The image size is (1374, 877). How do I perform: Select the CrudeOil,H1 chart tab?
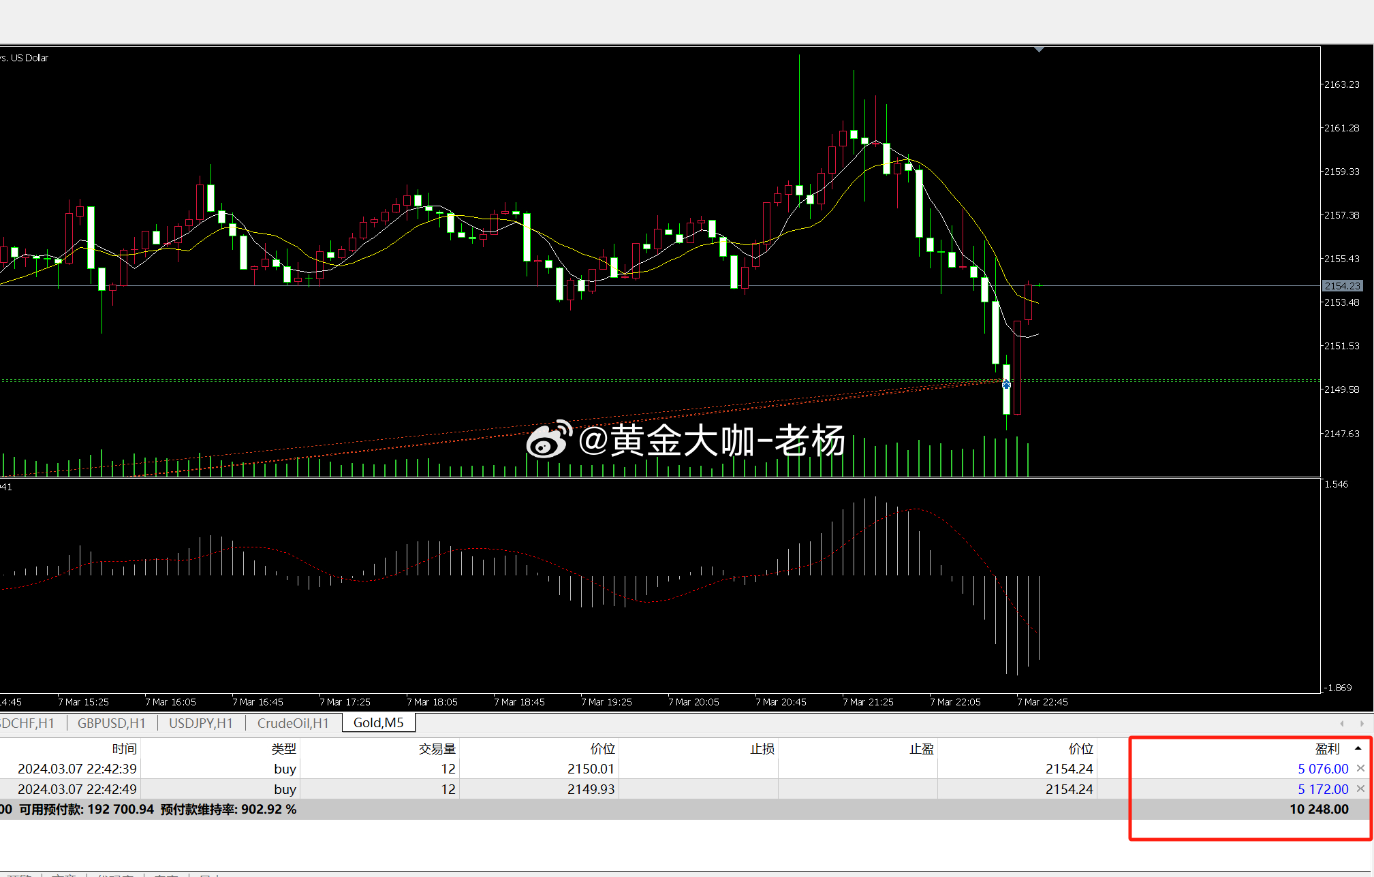click(293, 722)
